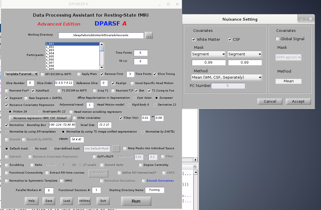Click participants list scrollbar thumb
The width and height of the screenshot is (321, 210).
coord(102,49)
